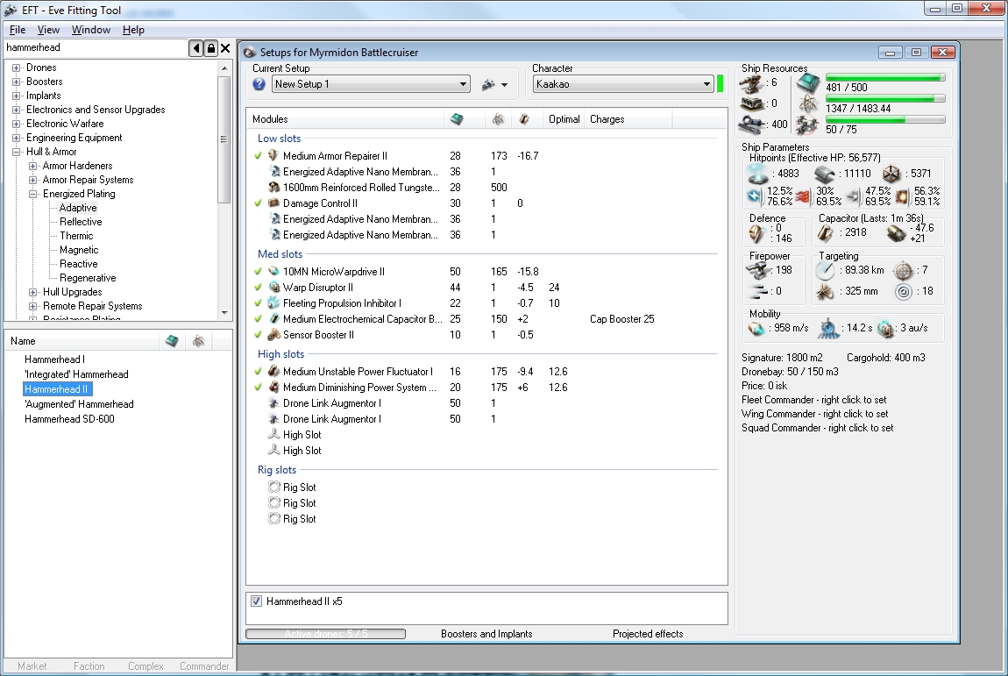Click the search-back arrow icon next to hammerhead
The height and width of the screenshot is (676, 1008).
pos(196,48)
